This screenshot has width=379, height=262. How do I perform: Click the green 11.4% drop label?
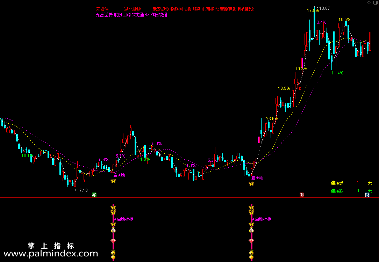337,73
